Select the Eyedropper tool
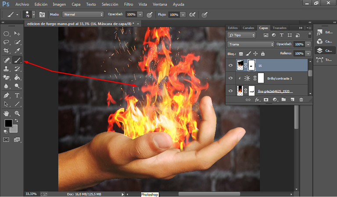The image size is (337, 197). pos(17,51)
